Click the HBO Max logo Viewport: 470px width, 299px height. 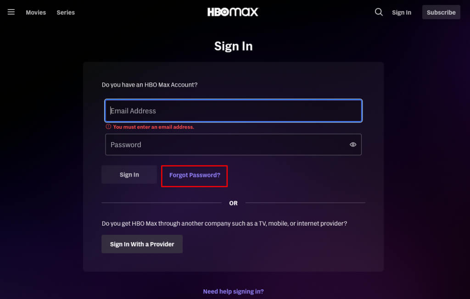(x=233, y=12)
